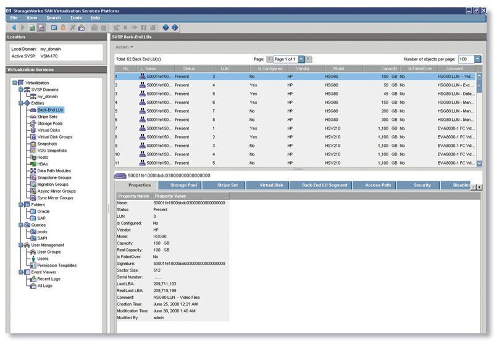The height and width of the screenshot is (342, 494).
Task: Switch to the Virtual Disk tab
Action: click(268, 185)
